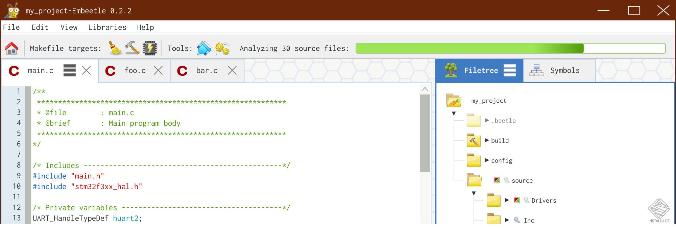Image resolution: width=676 pixels, height=230 pixels.
Task: Close the main.c tab
Action: click(87, 71)
